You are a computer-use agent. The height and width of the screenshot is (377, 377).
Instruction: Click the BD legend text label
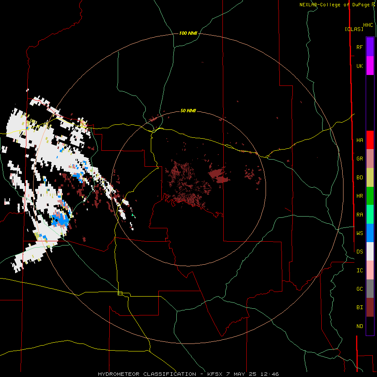pos(359,178)
